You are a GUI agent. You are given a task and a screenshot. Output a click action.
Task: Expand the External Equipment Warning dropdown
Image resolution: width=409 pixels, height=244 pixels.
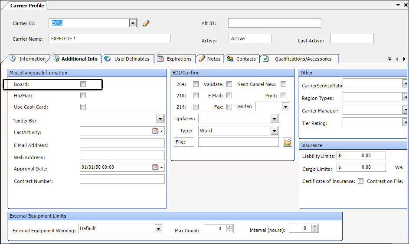[158, 228]
